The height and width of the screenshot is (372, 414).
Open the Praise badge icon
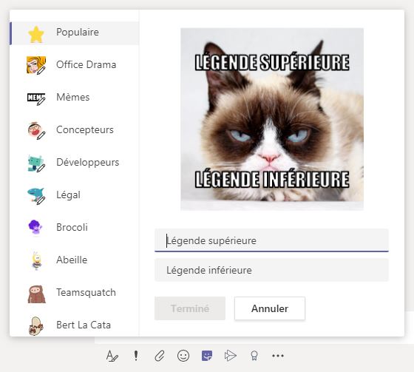pyautogui.click(x=254, y=356)
